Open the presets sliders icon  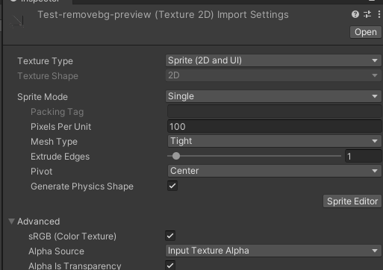(x=367, y=14)
